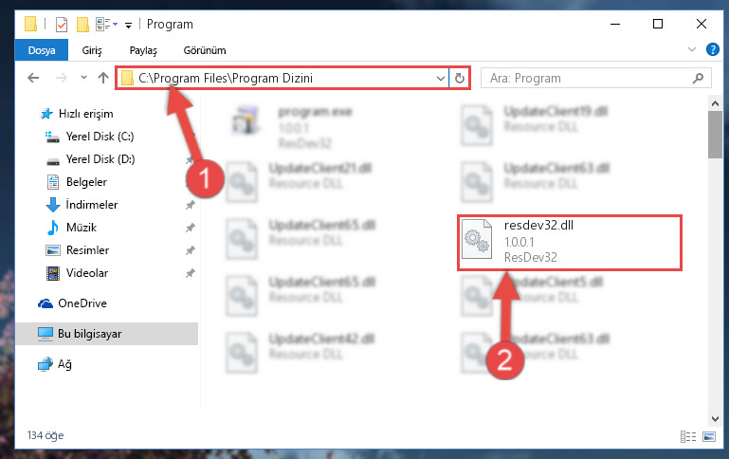Select Yerel Disk (C:) in sidebar
Screen dimensions: 729x459
point(100,137)
